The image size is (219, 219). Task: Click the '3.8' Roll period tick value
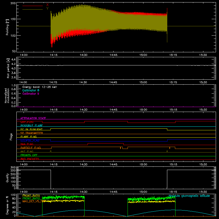[x=13, y=73]
